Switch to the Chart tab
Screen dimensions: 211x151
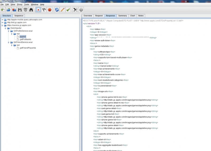pos(133,16)
